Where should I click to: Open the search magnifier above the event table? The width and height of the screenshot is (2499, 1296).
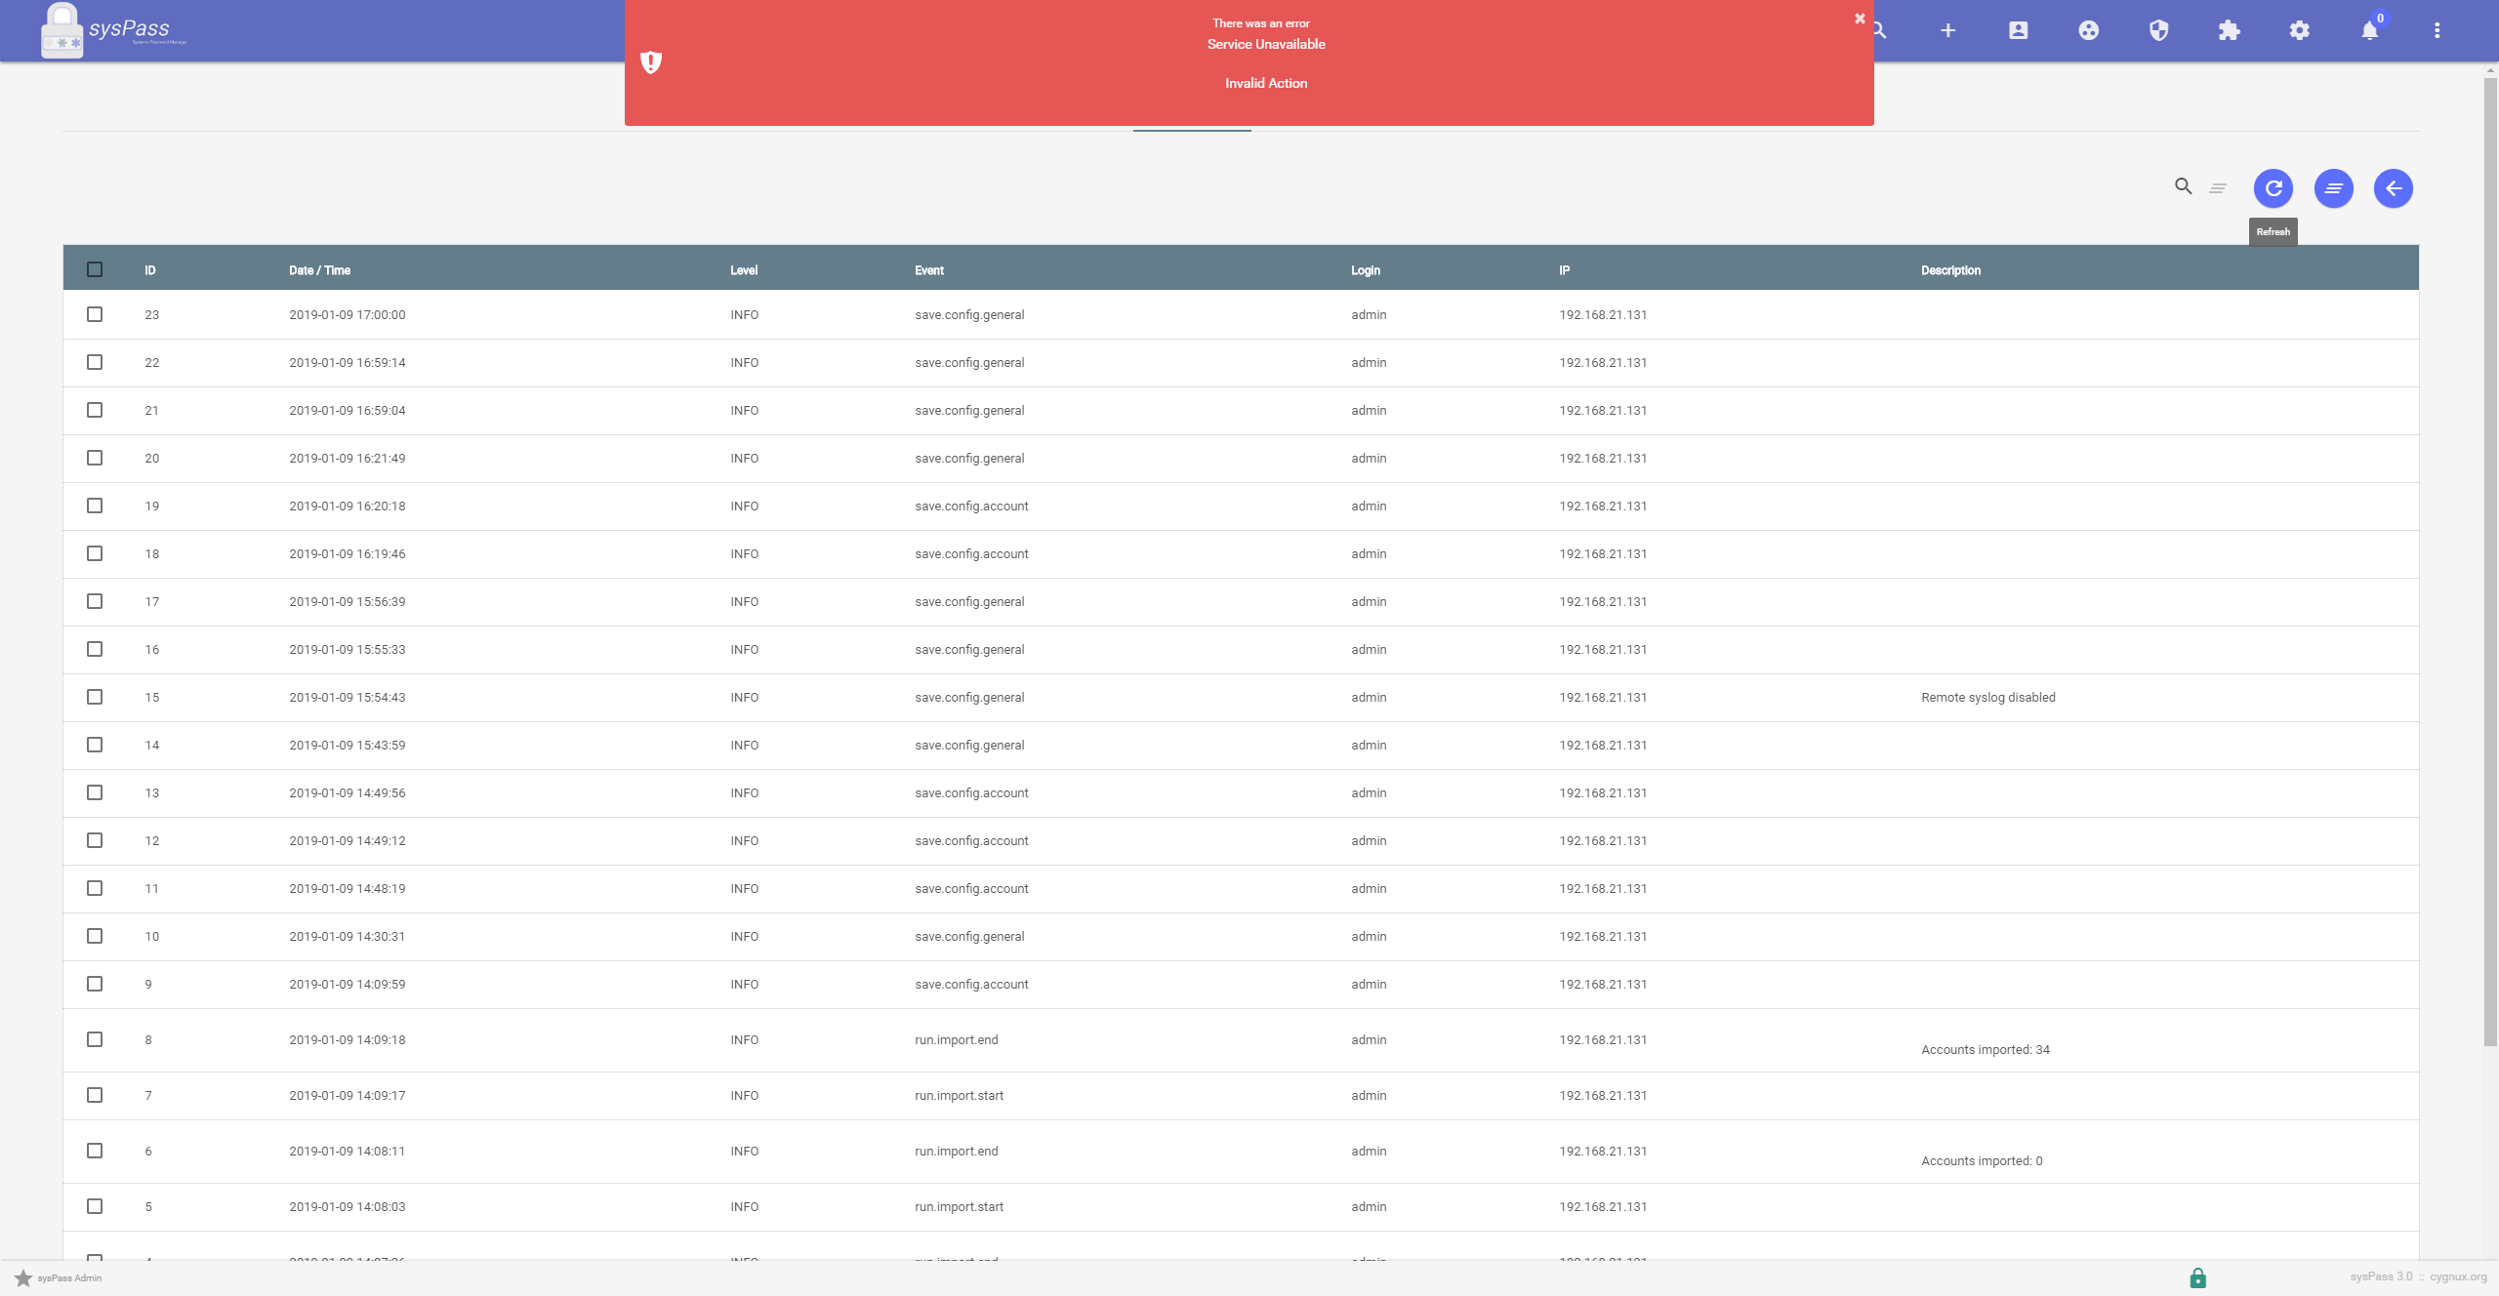point(2184,186)
